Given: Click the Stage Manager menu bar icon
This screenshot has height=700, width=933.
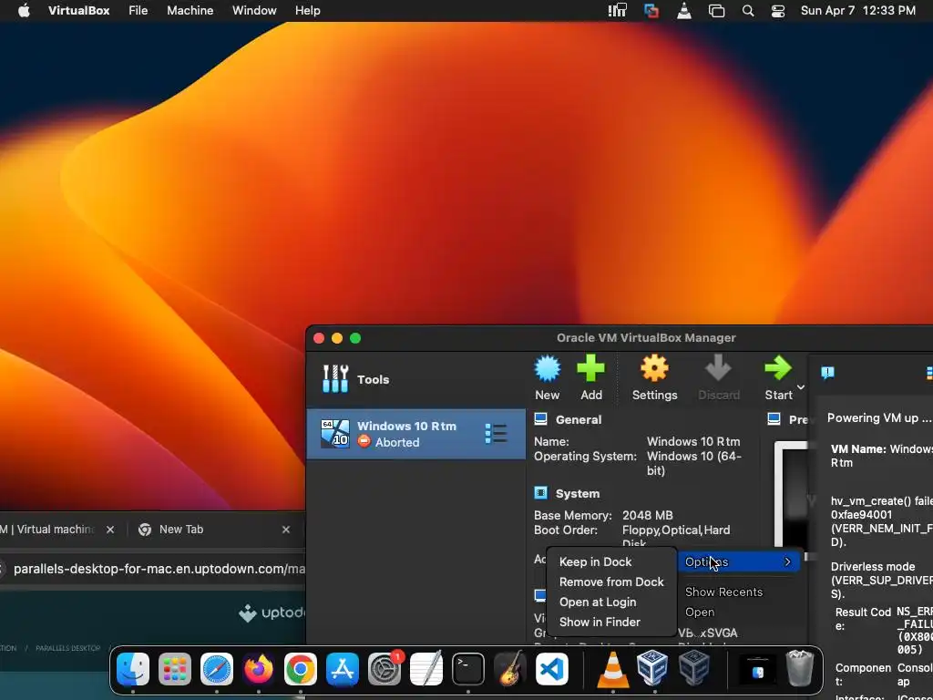Looking at the screenshot, I should (716, 11).
